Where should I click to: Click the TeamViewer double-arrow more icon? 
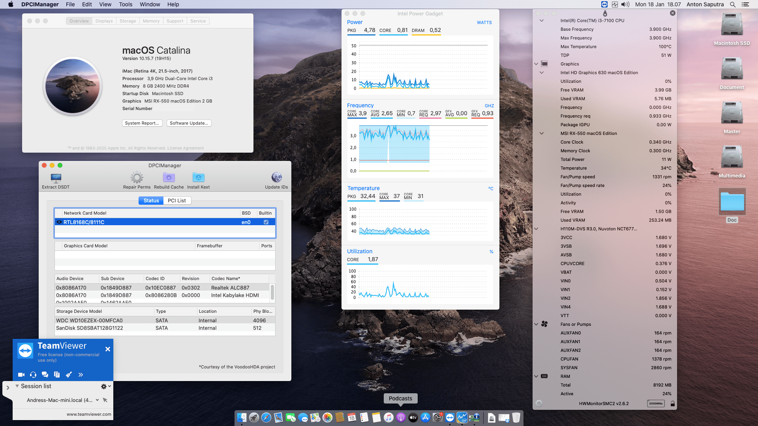pyautogui.click(x=81, y=375)
